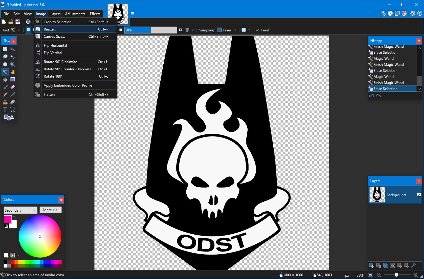
Task: Select the Text tool
Action: click(x=5, y=110)
